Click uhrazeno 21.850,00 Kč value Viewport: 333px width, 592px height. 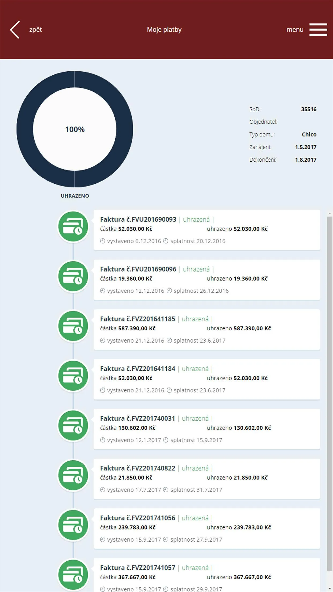pyautogui.click(x=237, y=478)
